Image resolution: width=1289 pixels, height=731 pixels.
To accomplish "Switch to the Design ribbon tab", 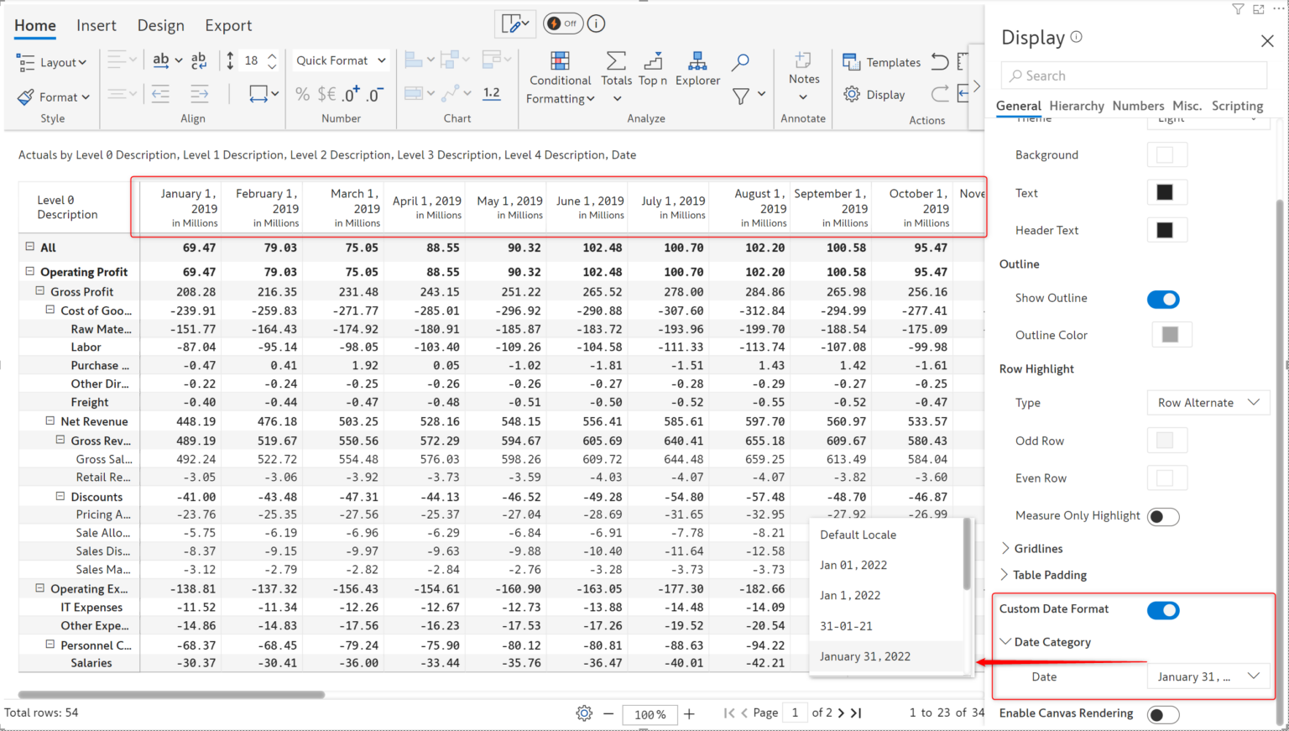I will click(x=161, y=25).
